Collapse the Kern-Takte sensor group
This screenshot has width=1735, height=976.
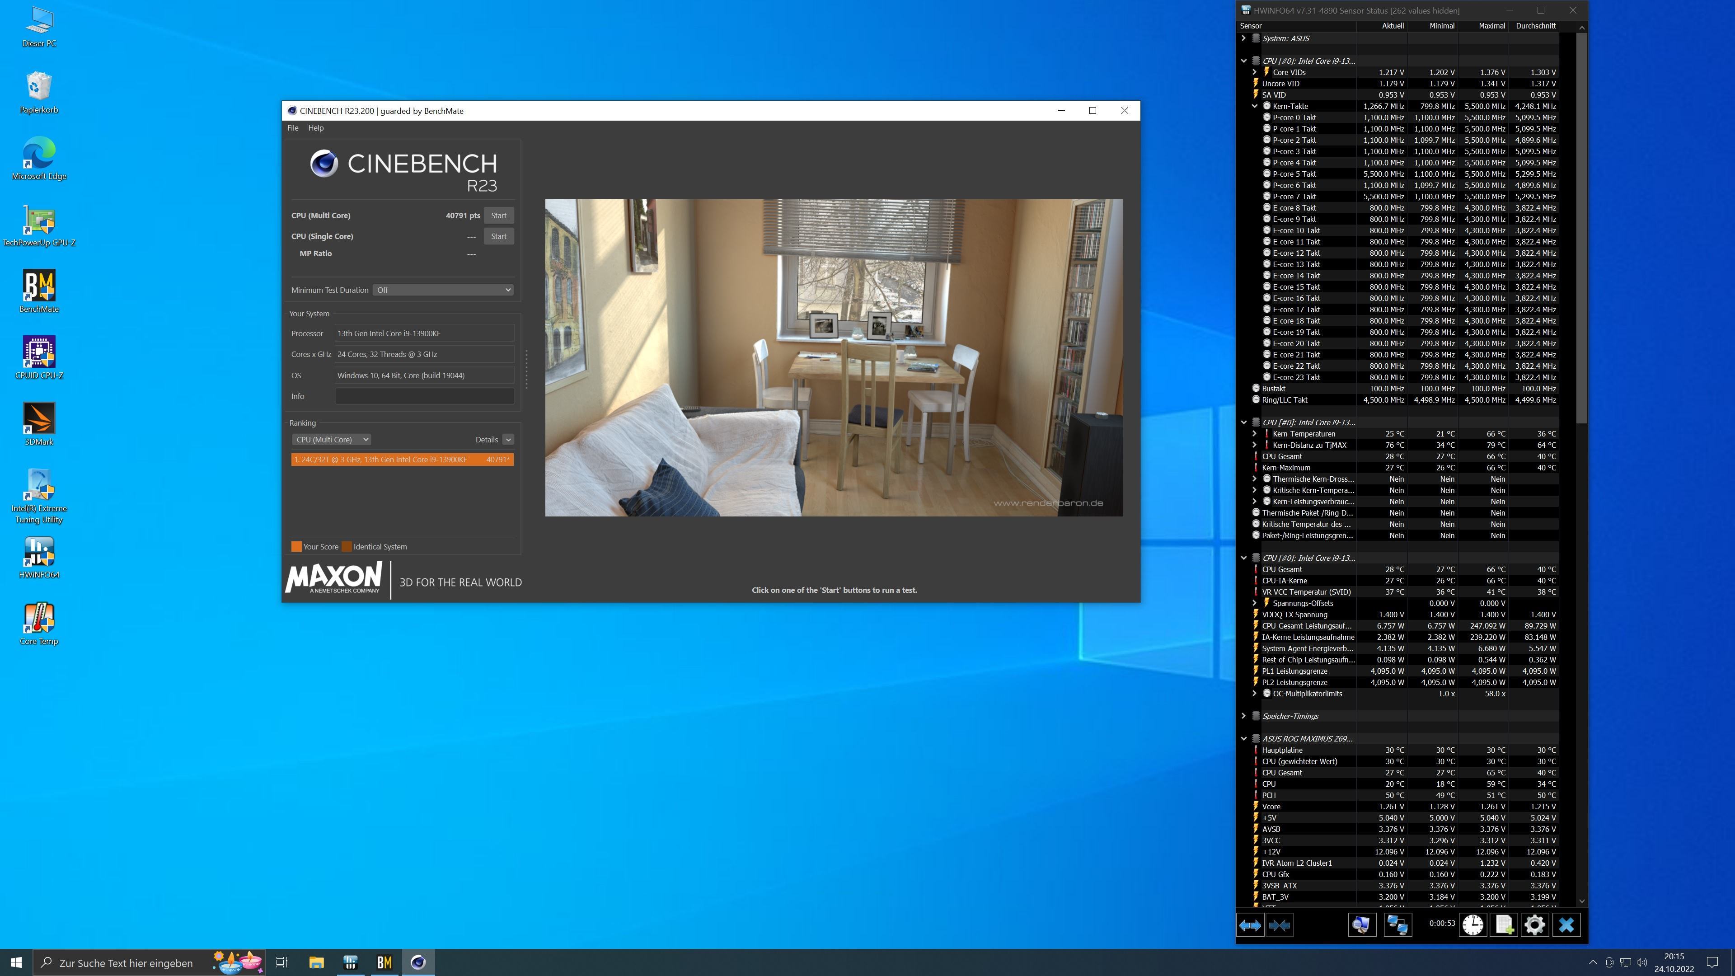pyautogui.click(x=1255, y=107)
